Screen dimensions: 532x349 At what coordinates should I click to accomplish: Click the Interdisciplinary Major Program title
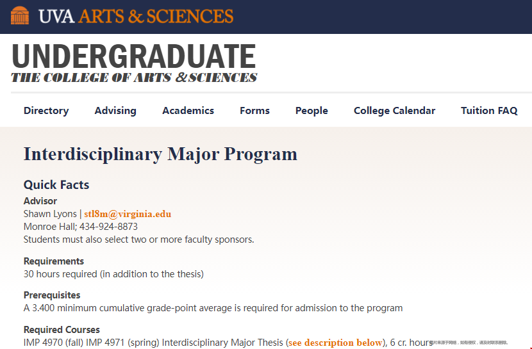(160, 154)
